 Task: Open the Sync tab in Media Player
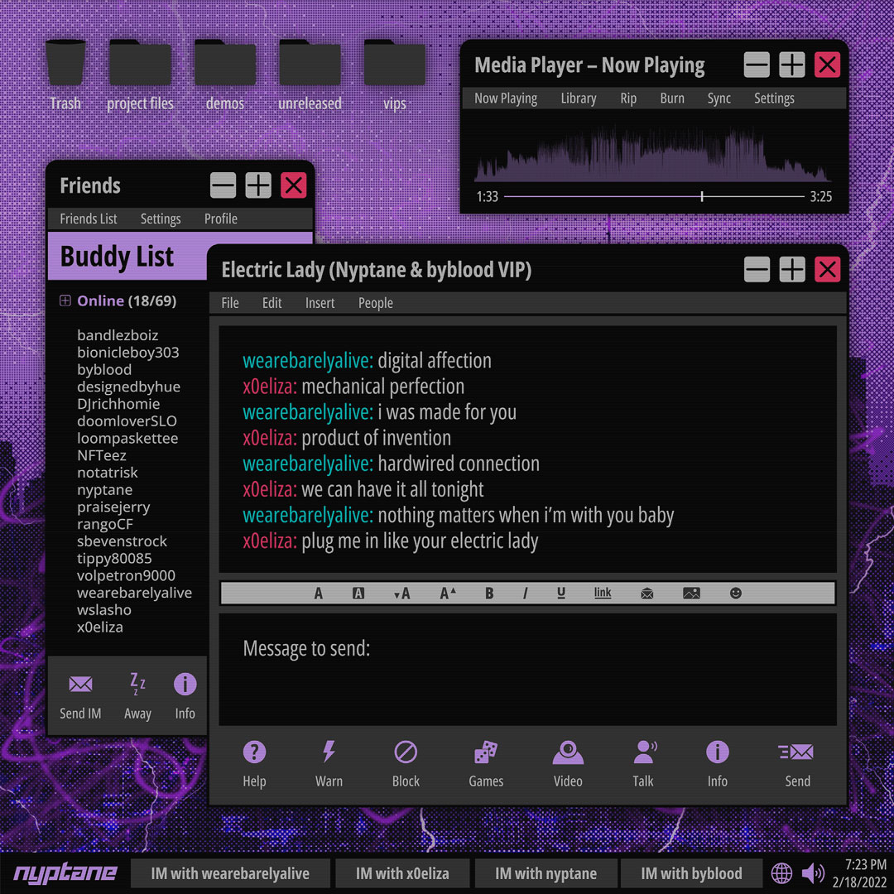(x=719, y=98)
